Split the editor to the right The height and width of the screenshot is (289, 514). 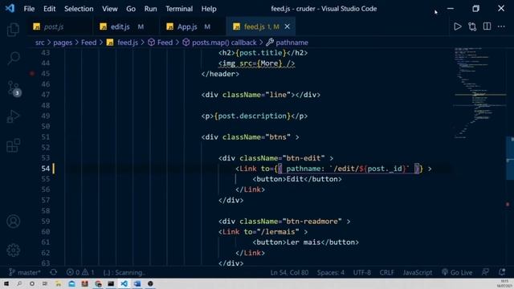(x=487, y=26)
